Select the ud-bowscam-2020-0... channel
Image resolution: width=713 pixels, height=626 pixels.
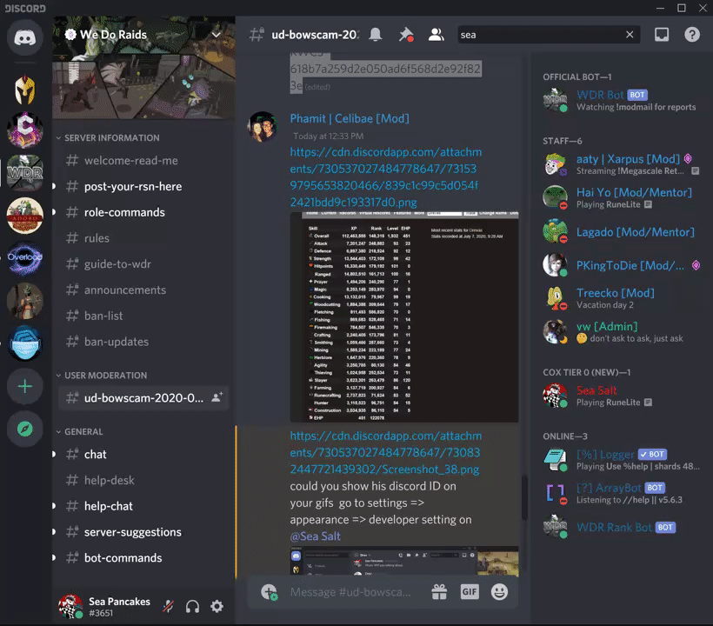tap(143, 398)
